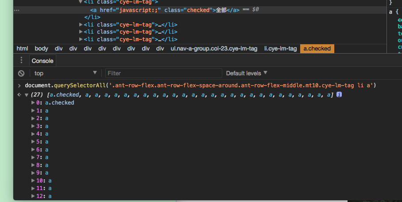Viewport: 402px width, 202px height.
Task: Click the info badge beside the array output
Action: (x=339, y=94)
